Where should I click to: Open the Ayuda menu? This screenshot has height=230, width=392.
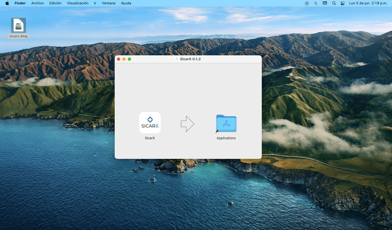(x=126, y=3)
